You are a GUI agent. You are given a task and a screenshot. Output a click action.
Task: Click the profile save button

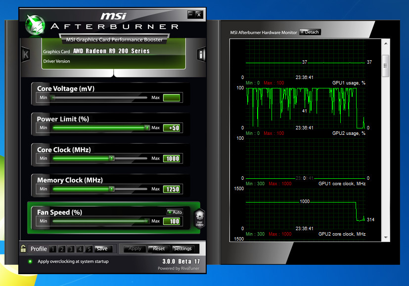pyautogui.click(x=103, y=249)
